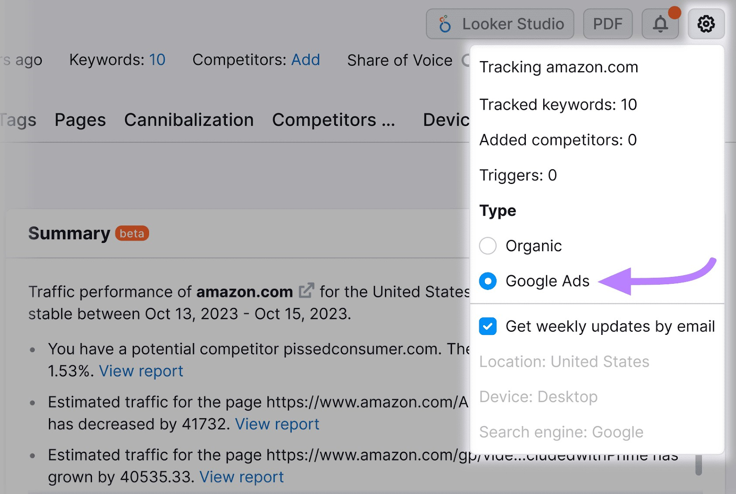This screenshot has height=494, width=736.
Task: Uncheck Get weekly updates by email
Action: (x=487, y=326)
